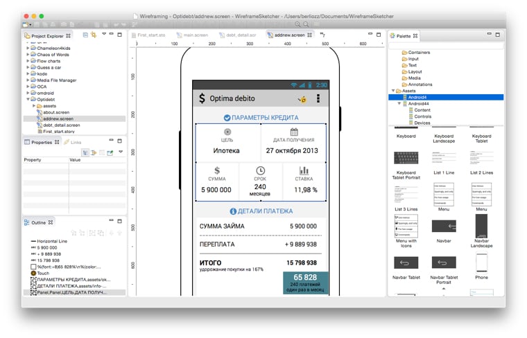The width and height of the screenshot is (527, 338).
Task: Click Collapse All icon in Project Explorer
Action: (85, 34)
